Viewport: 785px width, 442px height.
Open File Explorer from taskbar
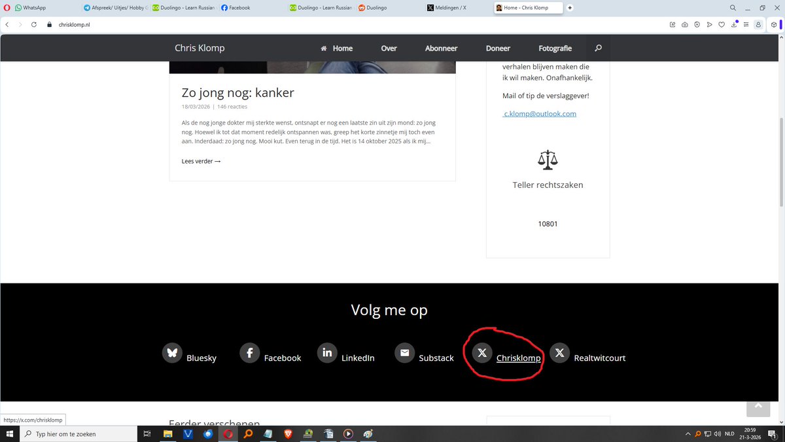(x=167, y=433)
